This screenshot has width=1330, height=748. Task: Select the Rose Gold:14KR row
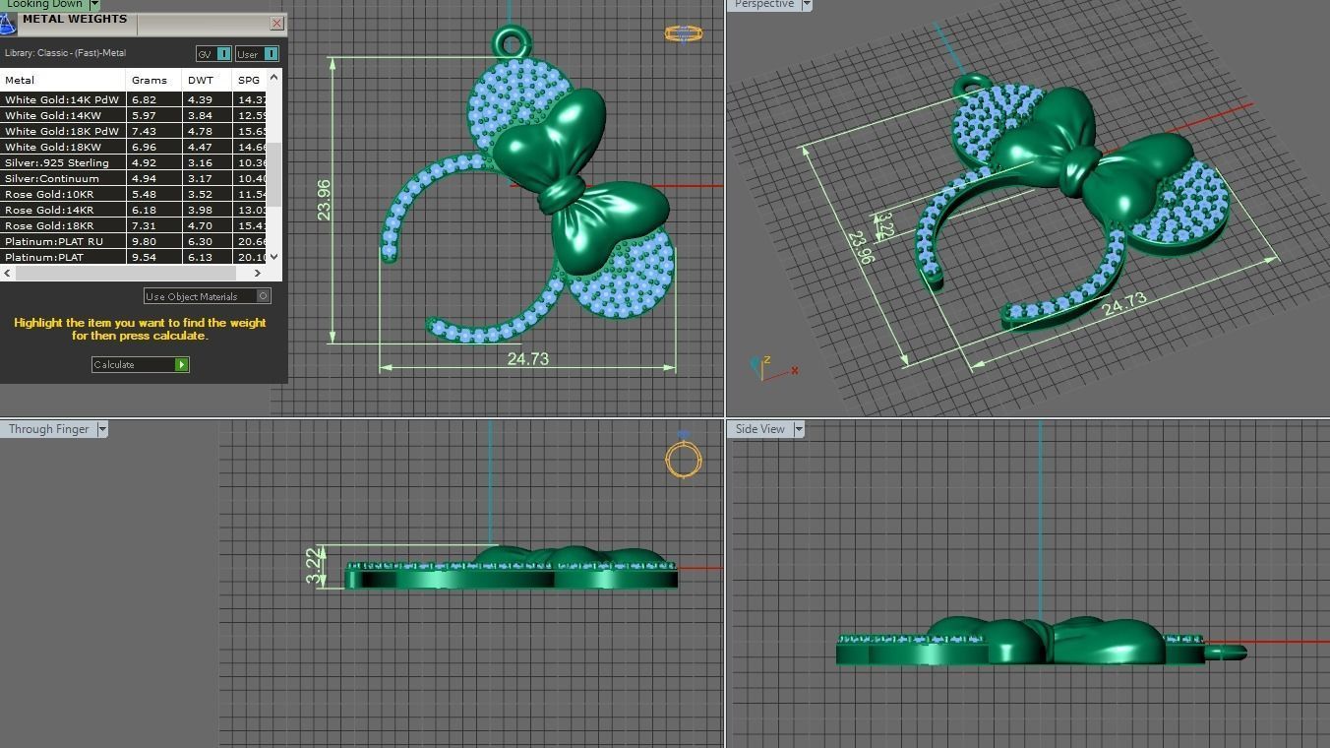point(133,210)
